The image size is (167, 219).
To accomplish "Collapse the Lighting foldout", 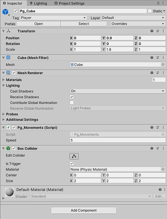I will (3, 85).
